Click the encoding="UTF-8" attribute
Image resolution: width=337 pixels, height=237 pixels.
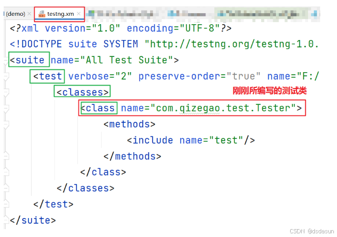[173, 28]
